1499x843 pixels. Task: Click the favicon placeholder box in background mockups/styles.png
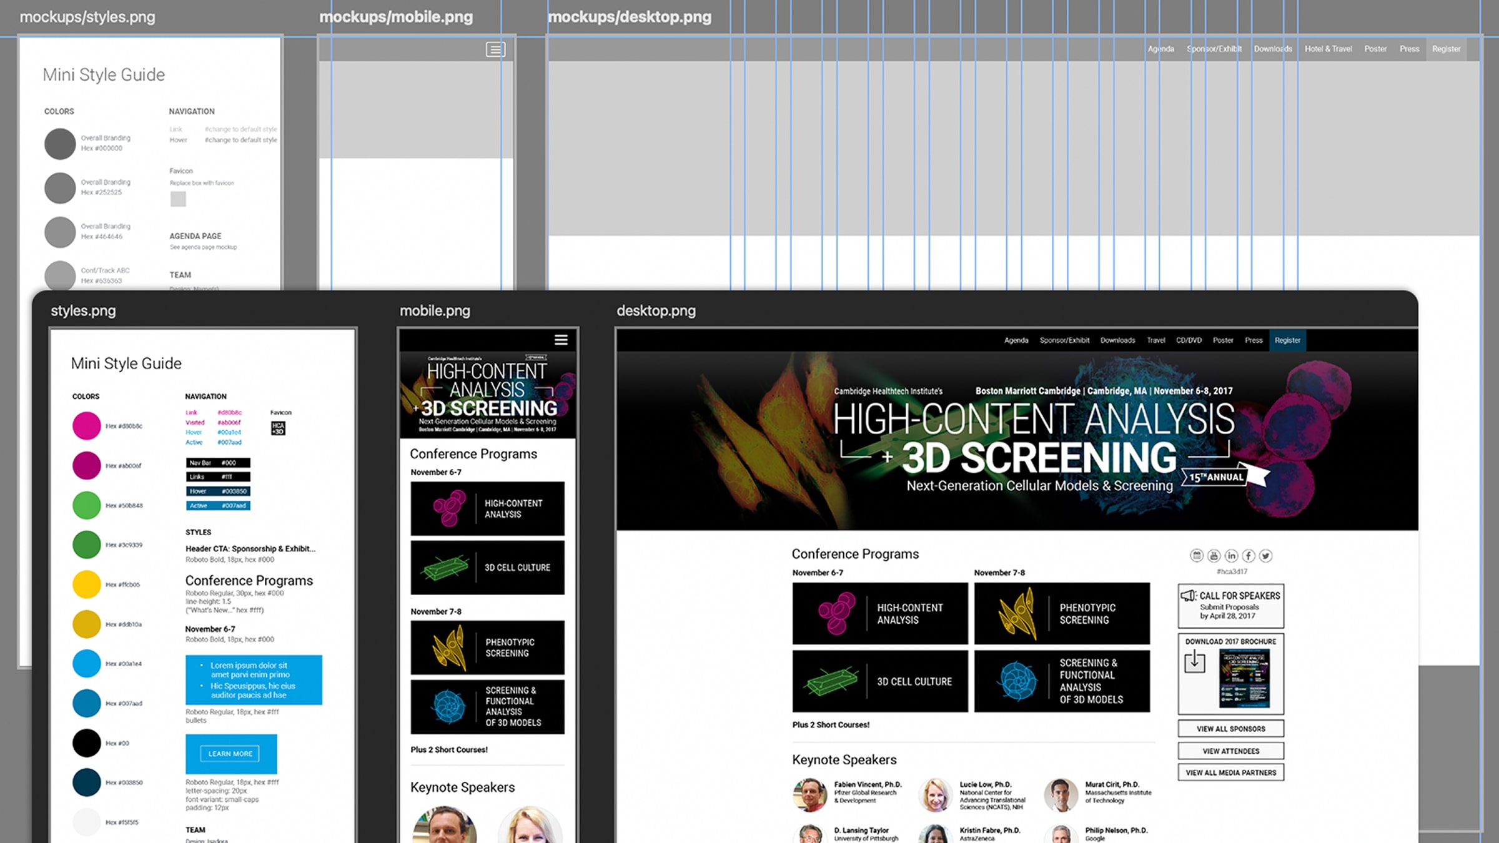point(178,199)
